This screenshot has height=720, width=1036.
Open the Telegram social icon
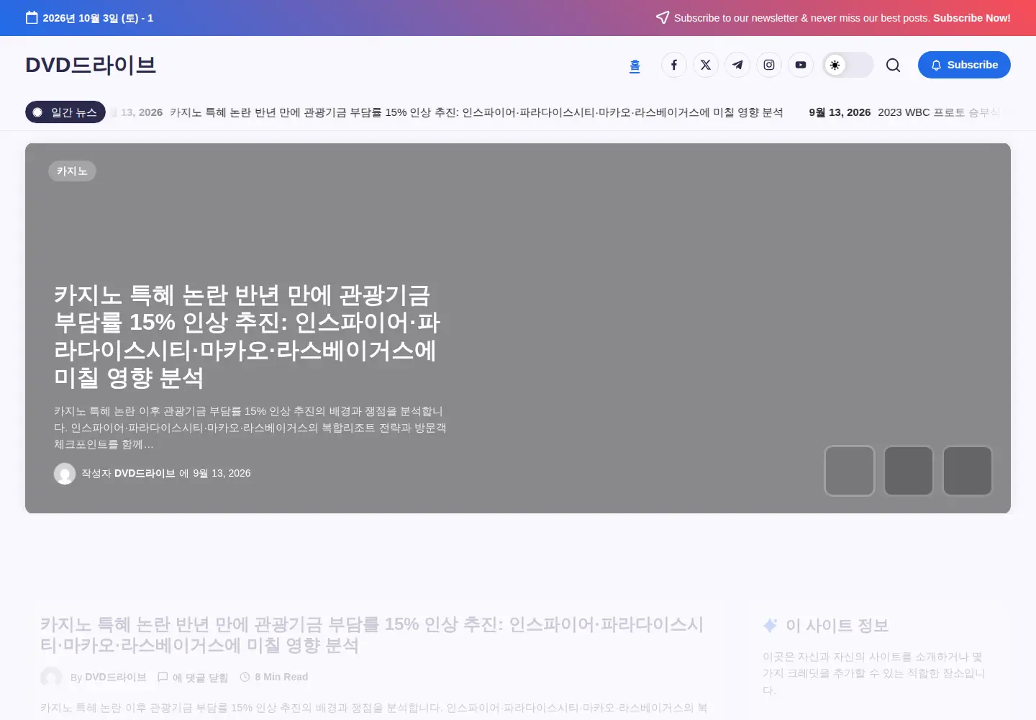click(737, 65)
